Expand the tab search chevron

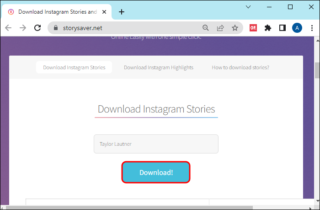pos(248,7)
